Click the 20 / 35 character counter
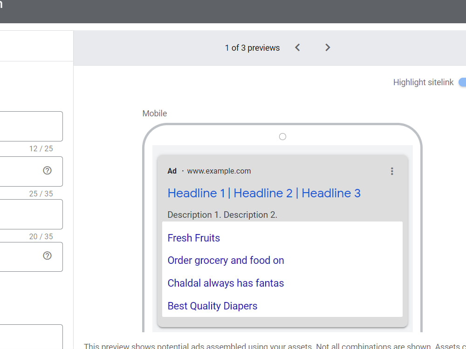The image size is (466, 349). click(x=41, y=236)
